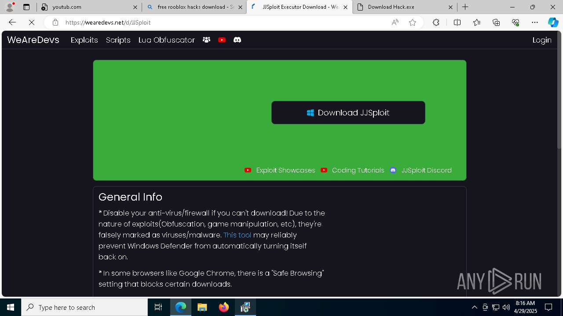Open the Favorites list
Viewport: 563px width, 316px height.
click(477, 22)
